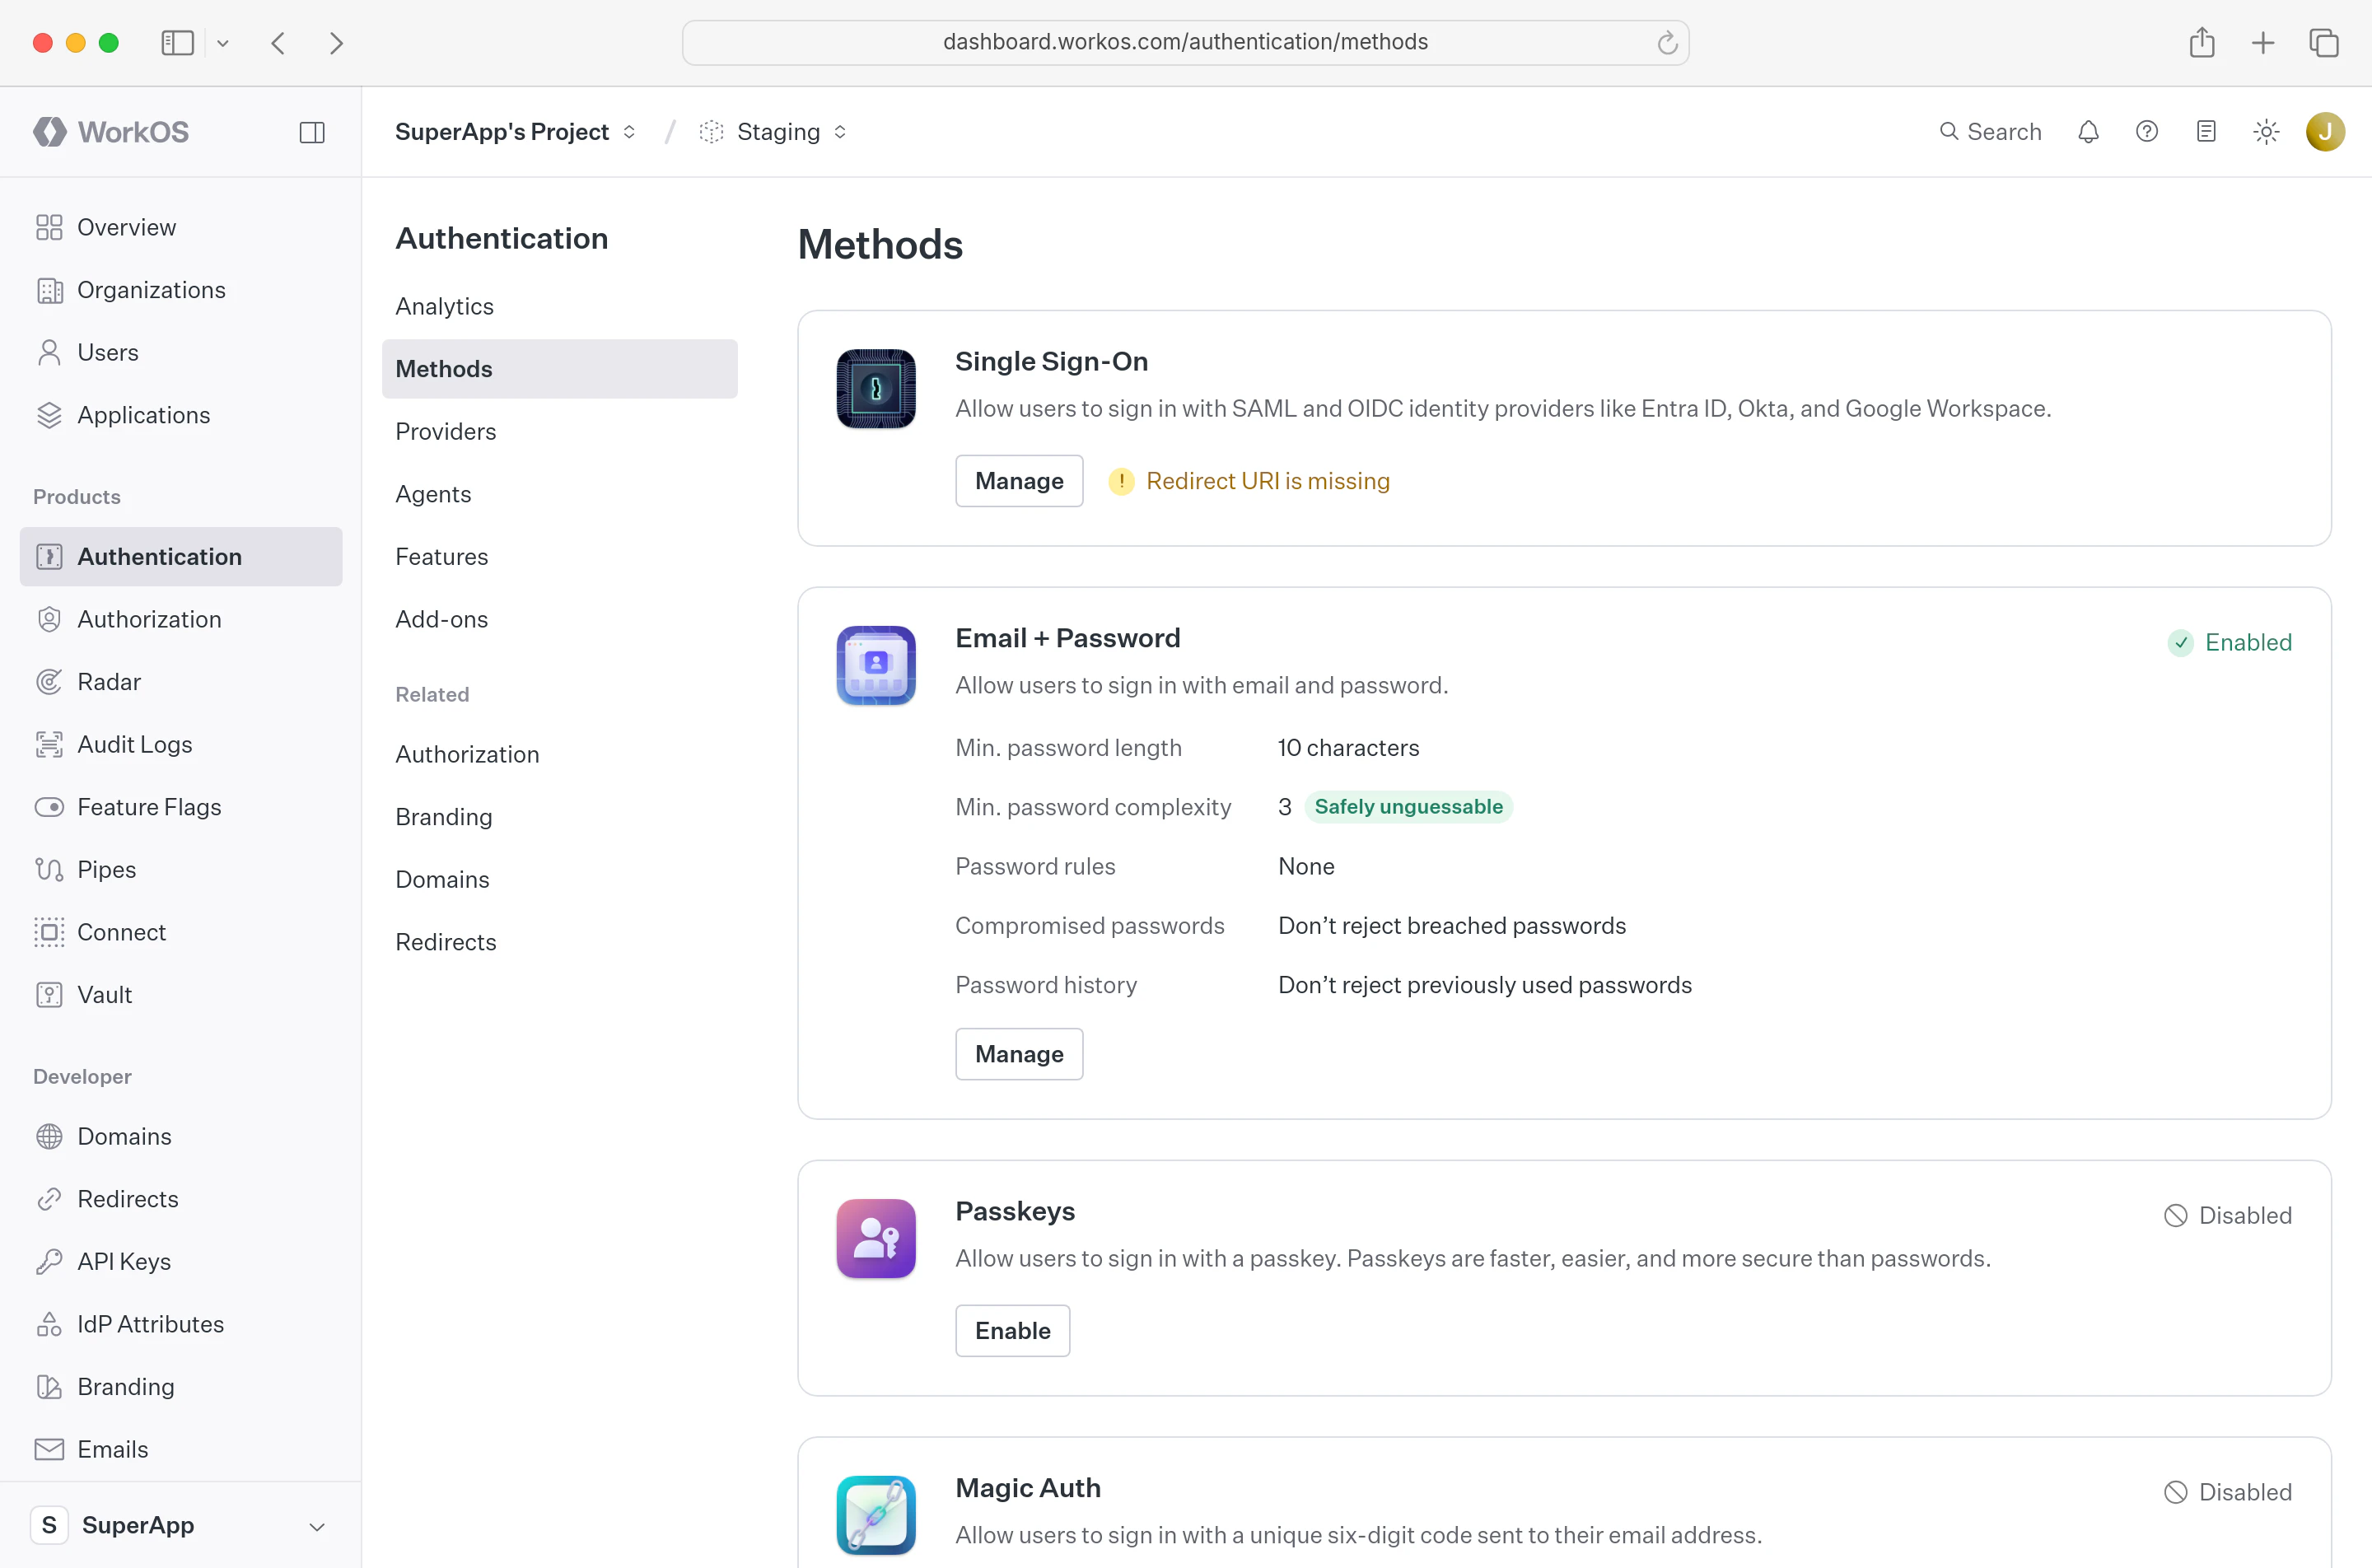Go back in Safari
This screenshot has height=1568, width=2372.
point(278,43)
